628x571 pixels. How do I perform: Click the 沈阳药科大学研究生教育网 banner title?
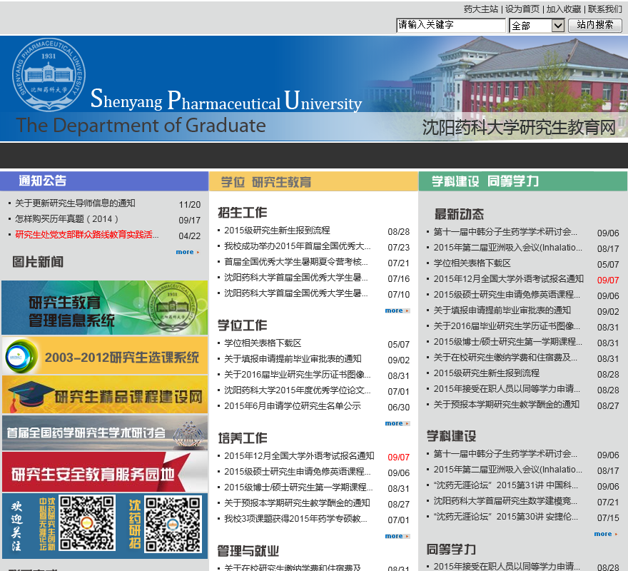518,128
